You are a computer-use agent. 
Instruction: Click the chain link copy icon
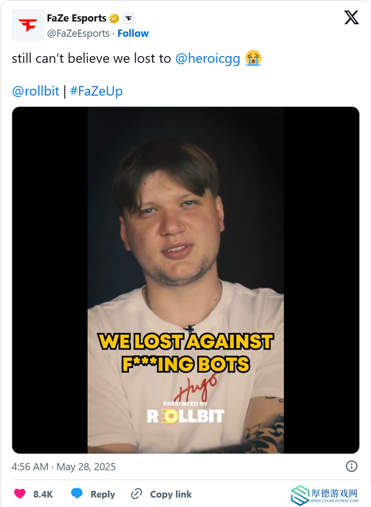pos(136,494)
